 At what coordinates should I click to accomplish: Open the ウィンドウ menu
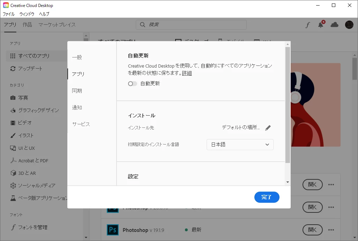pyautogui.click(x=27, y=14)
